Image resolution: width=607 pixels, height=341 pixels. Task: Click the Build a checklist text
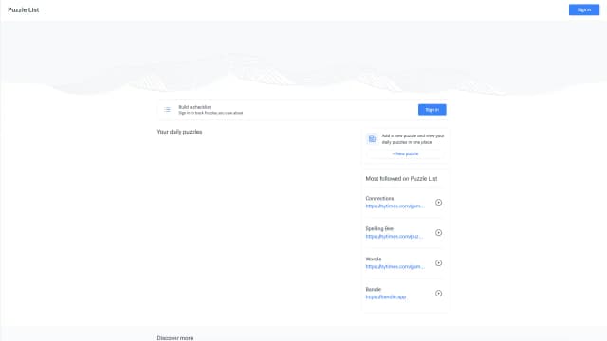click(x=194, y=107)
